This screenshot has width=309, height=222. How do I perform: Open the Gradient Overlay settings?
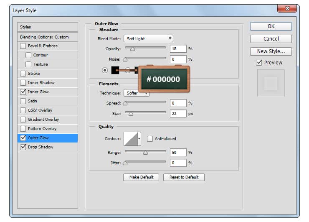click(x=43, y=120)
